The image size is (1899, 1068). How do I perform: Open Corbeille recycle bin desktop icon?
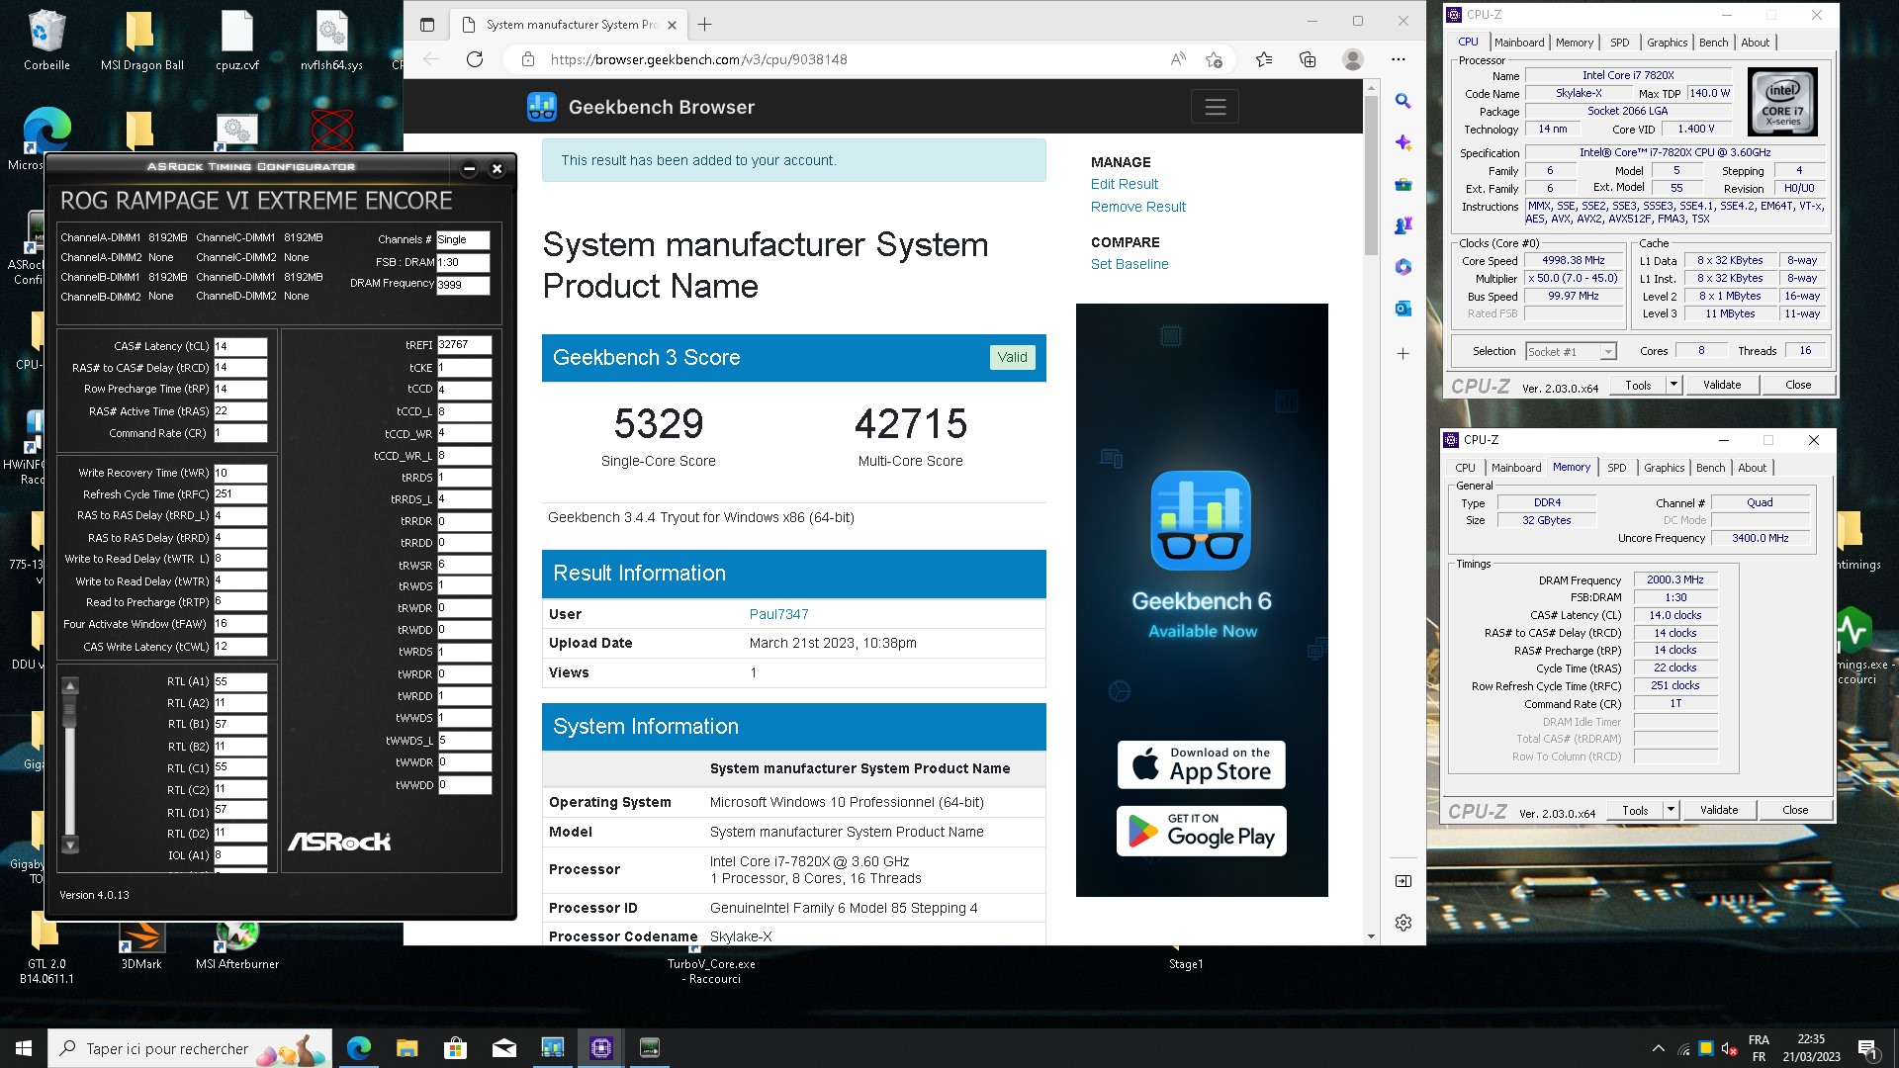46,42
